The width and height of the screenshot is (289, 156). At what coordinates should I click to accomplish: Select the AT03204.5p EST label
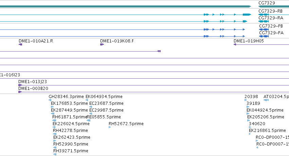pyautogui.click(x=276, y=97)
